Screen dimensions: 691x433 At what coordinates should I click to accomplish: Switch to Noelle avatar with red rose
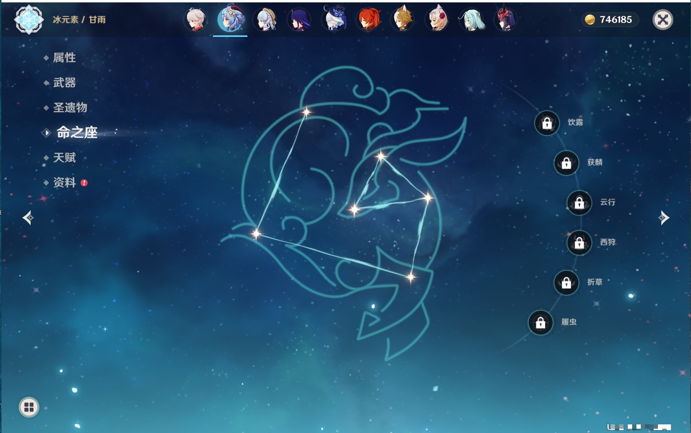click(437, 20)
